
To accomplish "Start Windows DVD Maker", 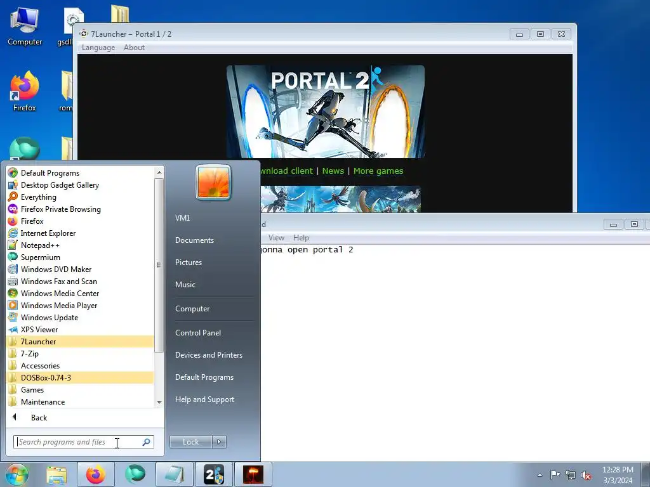I will point(81,269).
